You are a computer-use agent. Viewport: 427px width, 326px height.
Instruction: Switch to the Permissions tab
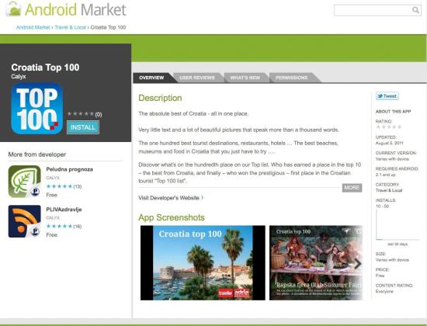(x=291, y=78)
